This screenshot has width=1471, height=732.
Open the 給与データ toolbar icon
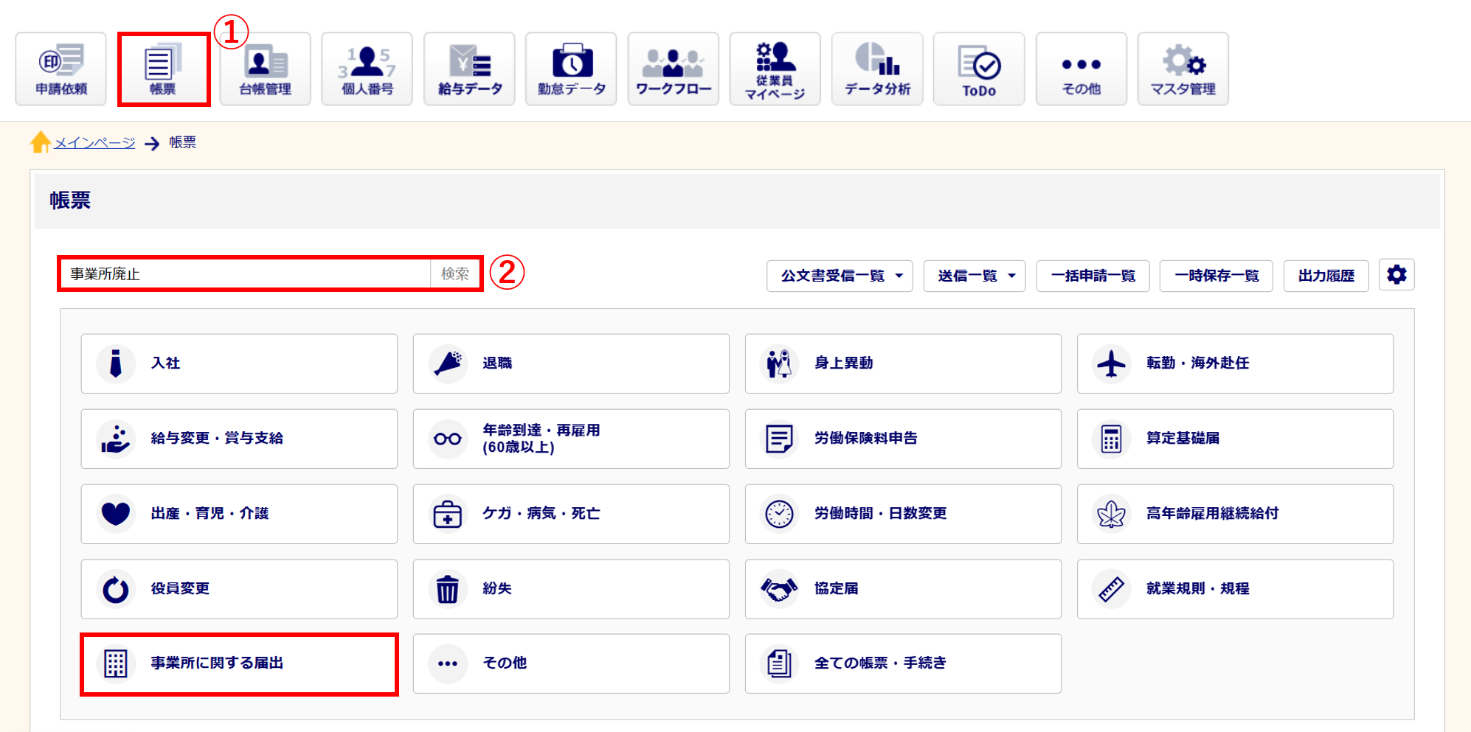[469, 69]
